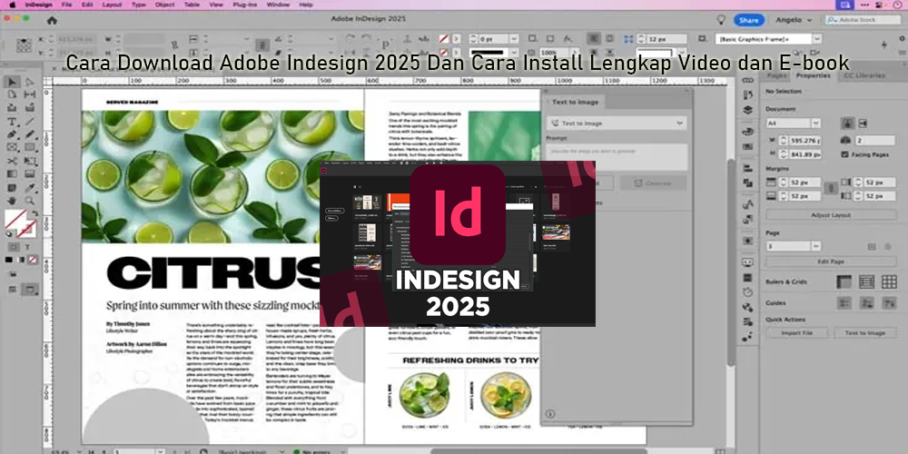Select the Eyedropper tool
The width and height of the screenshot is (908, 454).
pos(30,188)
